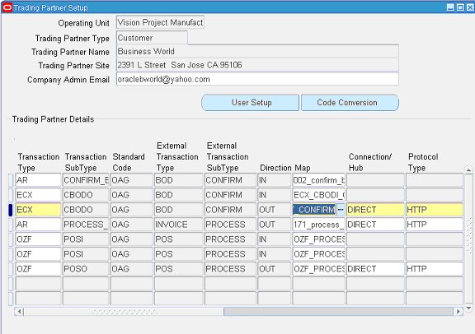
Task: Click the DIRECT connection field in highlighted row
Action: click(375, 210)
